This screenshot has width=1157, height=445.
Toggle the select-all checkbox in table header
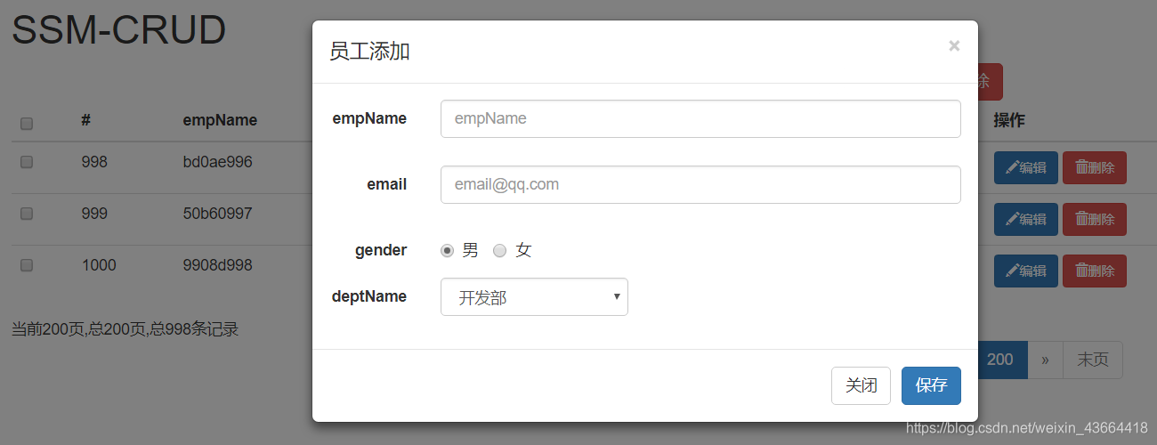27,124
